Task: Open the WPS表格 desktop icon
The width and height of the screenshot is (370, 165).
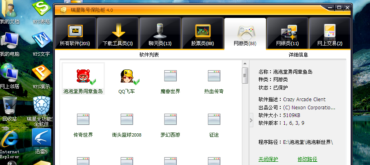Action: (x=41, y=12)
